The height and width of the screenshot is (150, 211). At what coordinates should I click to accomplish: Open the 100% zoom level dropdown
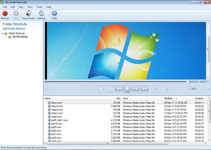click(x=208, y=89)
